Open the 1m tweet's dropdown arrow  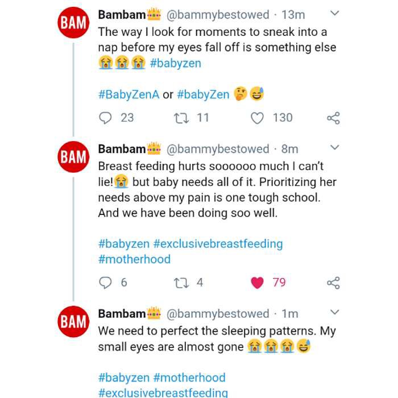(x=335, y=312)
